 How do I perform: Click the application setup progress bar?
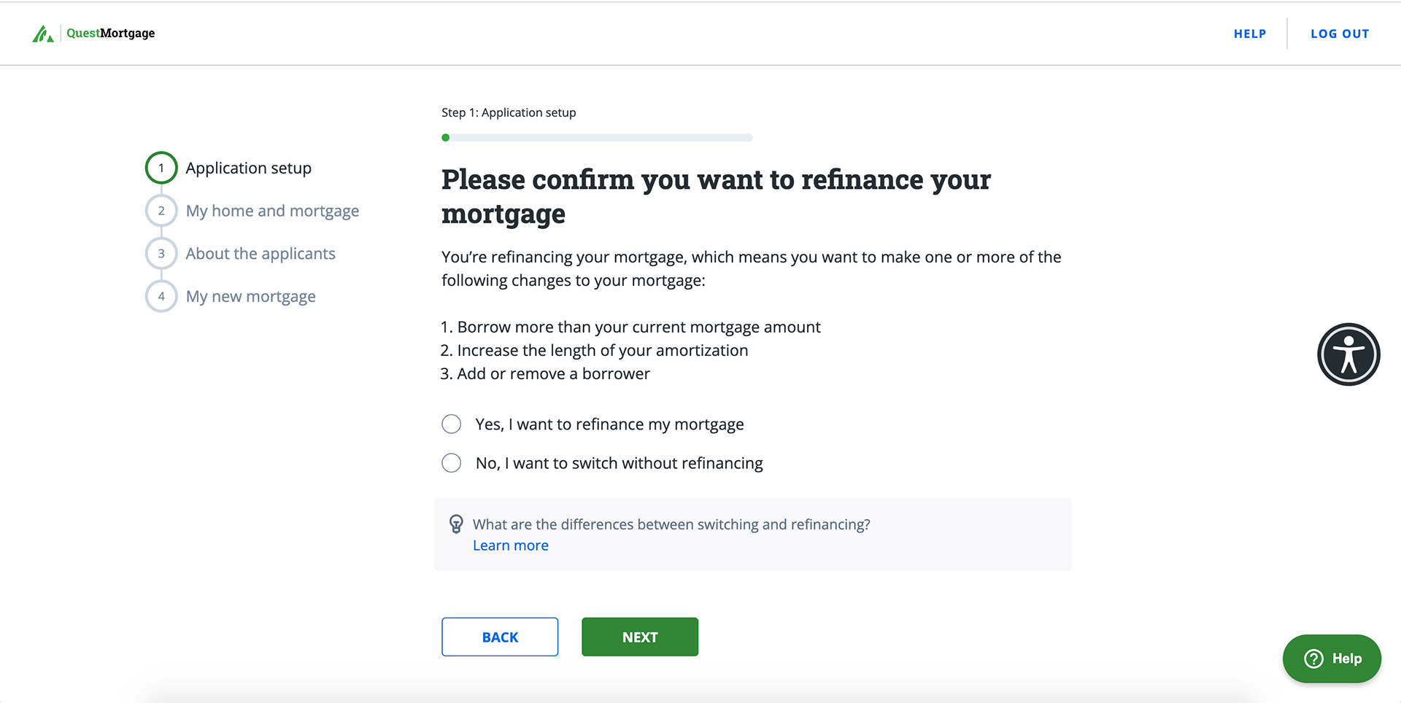pos(597,137)
